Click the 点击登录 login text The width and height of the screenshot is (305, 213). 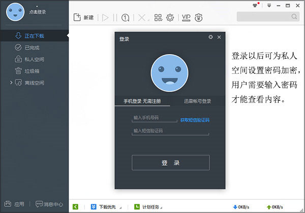38,12
